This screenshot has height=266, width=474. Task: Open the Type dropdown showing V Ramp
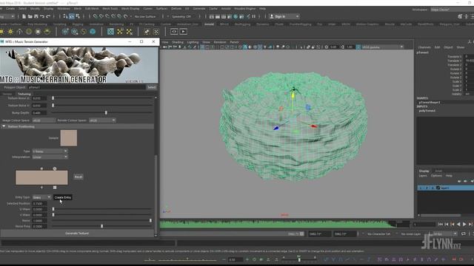[x=50, y=151]
